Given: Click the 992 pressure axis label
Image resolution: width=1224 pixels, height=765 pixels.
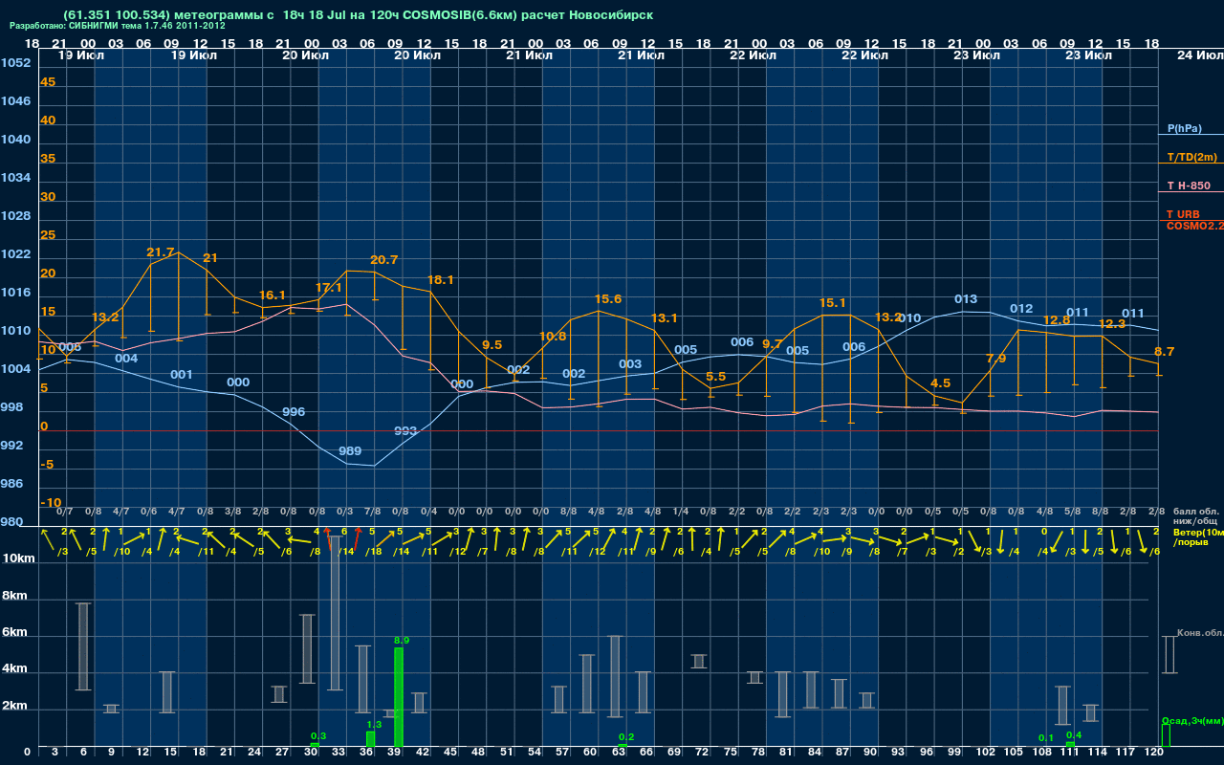Looking at the screenshot, I should tap(12, 446).
